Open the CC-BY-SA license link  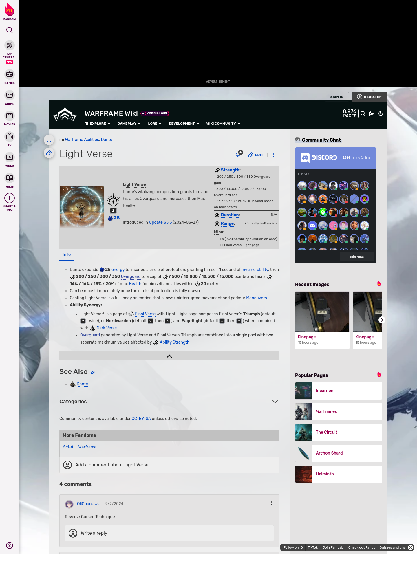[x=141, y=419]
